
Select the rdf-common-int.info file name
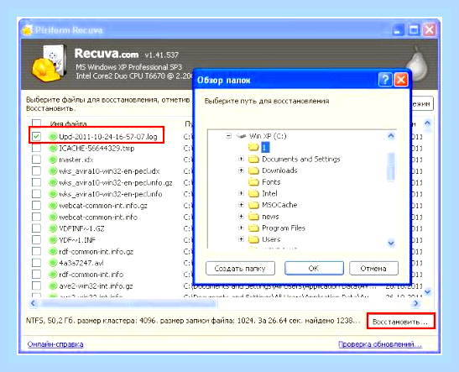91,275
